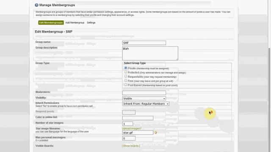This screenshot has width=271, height=152.
Task: Choose the Requestable group type option
Action: point(126,76)
